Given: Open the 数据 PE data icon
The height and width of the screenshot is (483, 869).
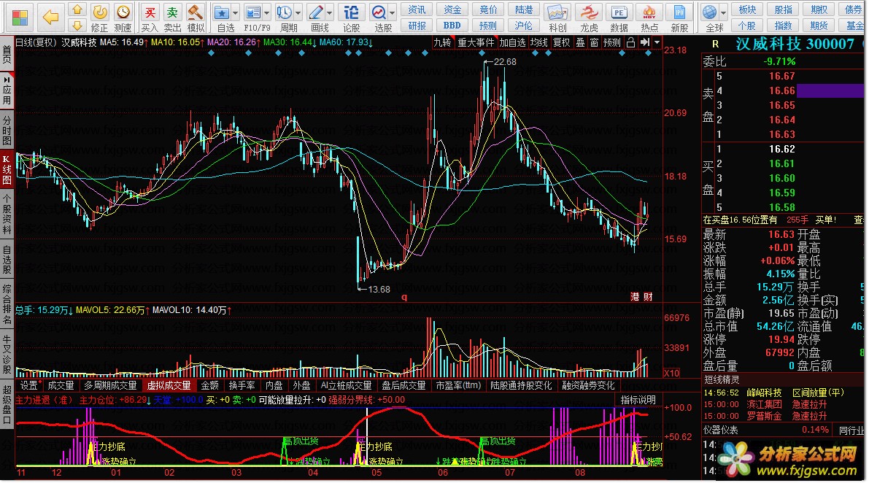Looking at the screenshot, I should (x=619, y=12).
